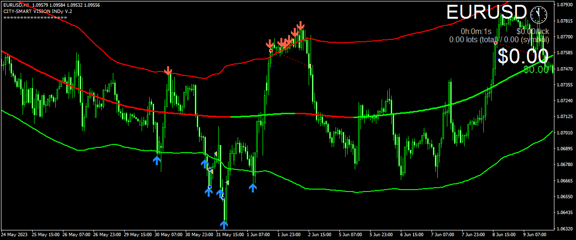576x240 pixels.
Task: Click the 1.06895 price scale label
Action: tap(565, 149)
